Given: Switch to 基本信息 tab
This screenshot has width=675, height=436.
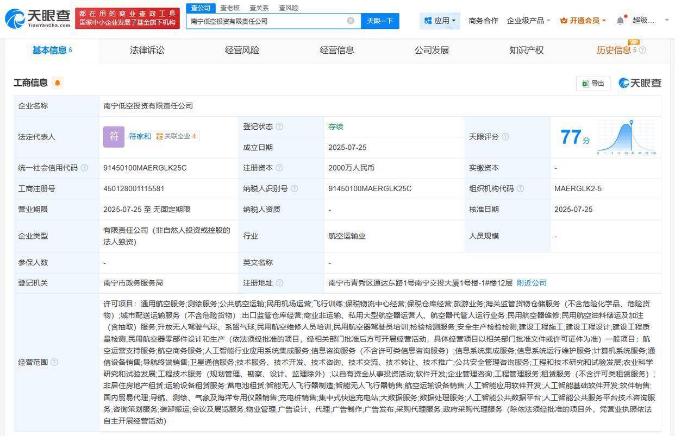Looking at the screenshot, I should [x=52, y=50].
